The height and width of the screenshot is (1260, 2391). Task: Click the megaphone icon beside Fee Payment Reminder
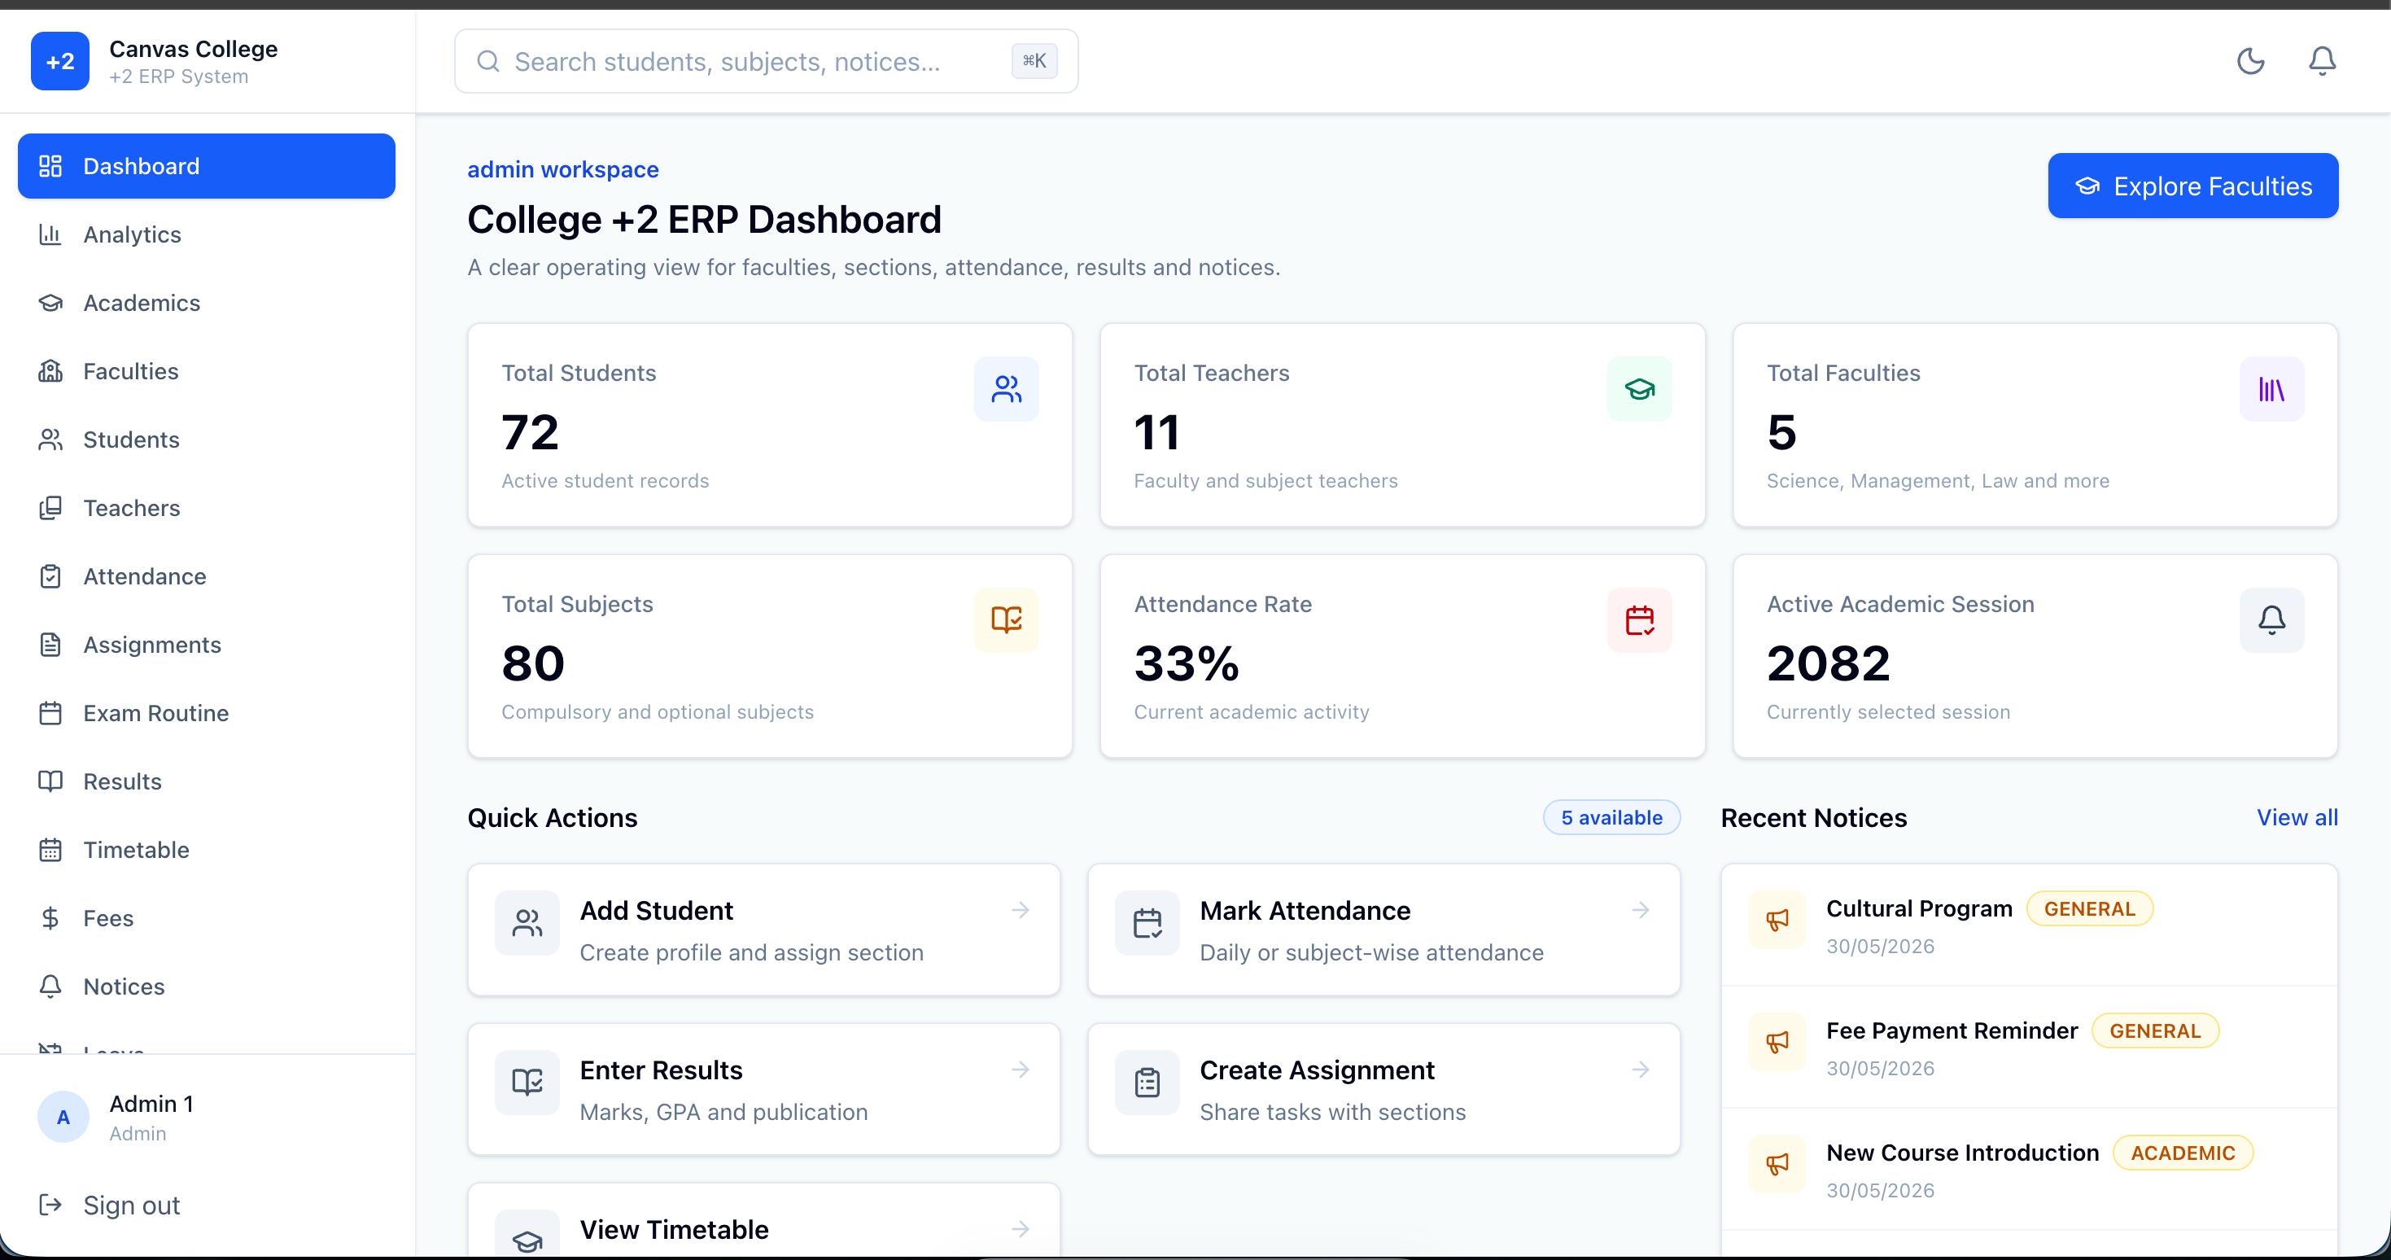coord(1777,1042)
